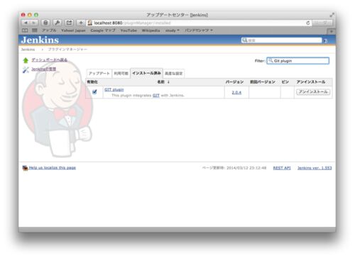Expand the バンドTシャツ bookmarks folder
Viewport: 355px width, 258px height.
[x=199, y=30]
